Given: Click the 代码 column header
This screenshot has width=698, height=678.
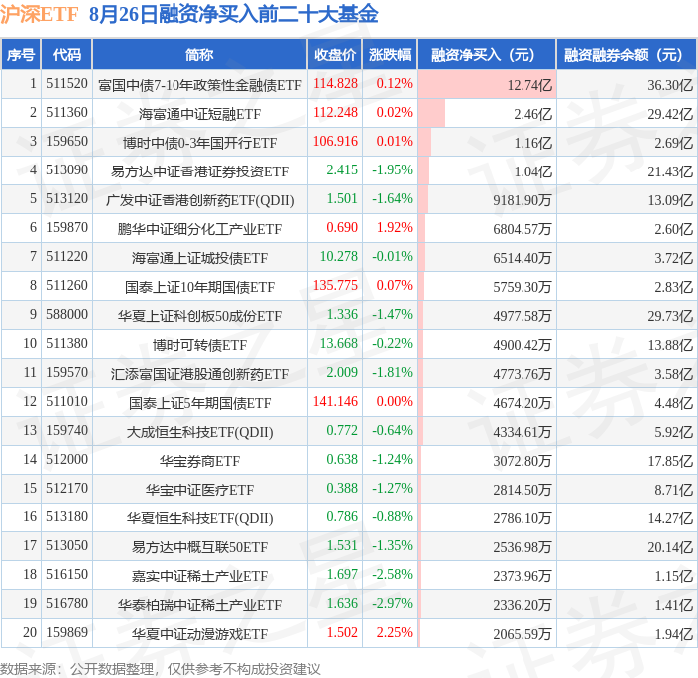Looking at the screenshot, I should 67,54.
